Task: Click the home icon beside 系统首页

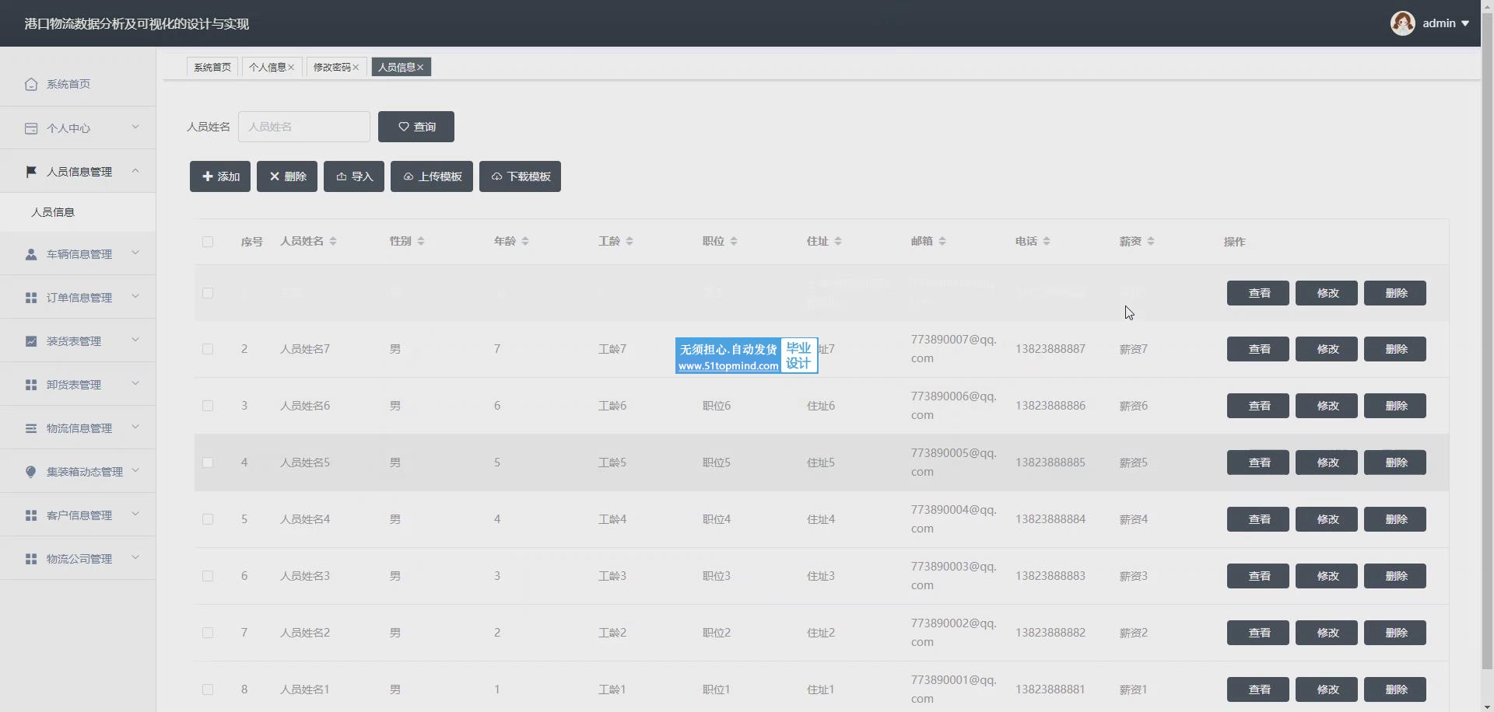Action: click(31, 84)
